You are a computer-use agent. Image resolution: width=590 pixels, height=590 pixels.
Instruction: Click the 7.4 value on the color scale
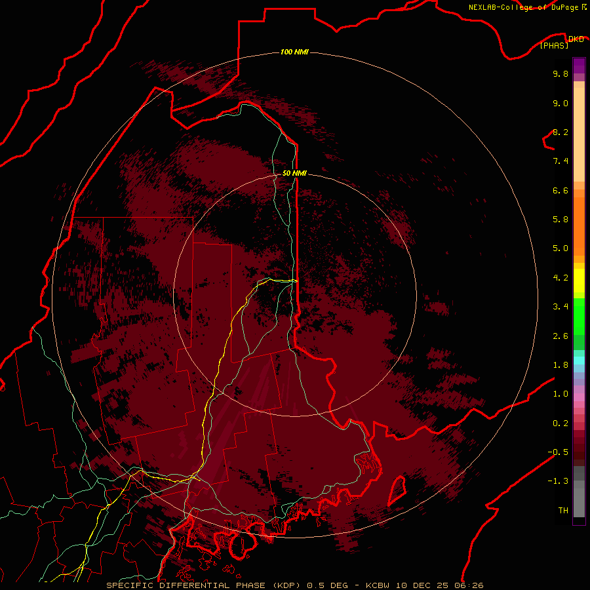coord(560,161)
